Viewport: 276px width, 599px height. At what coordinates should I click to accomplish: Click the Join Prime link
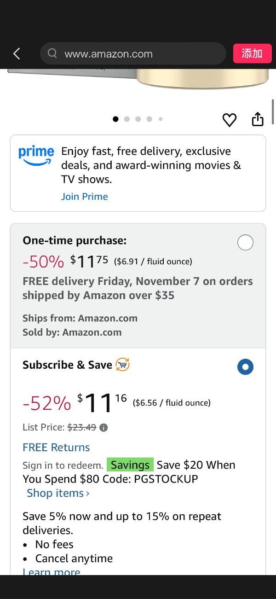(x=85, y=197)
